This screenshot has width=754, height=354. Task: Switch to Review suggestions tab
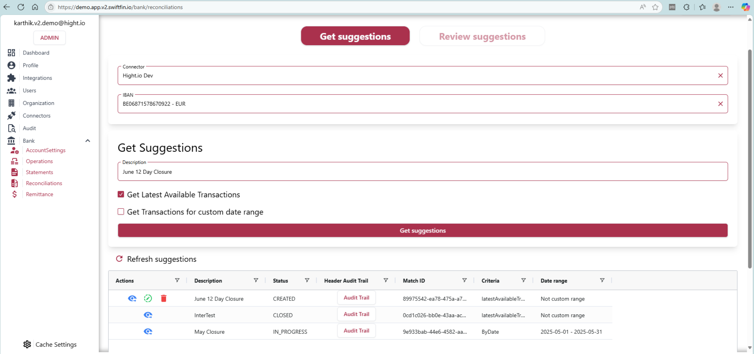click(x=482, y=36)
